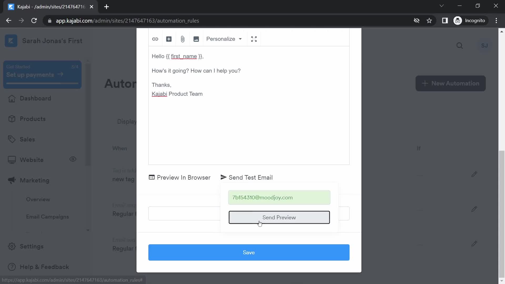Click the third-party cookies blocked eye icon
The height and width of the screenshot is (284, 505).
(x=417, y=21)
